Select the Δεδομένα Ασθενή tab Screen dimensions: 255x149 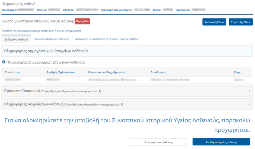point(16,39)
